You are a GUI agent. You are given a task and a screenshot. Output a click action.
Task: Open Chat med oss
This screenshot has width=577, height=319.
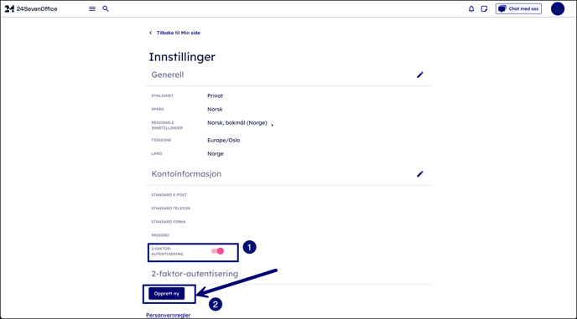[518, 9]
